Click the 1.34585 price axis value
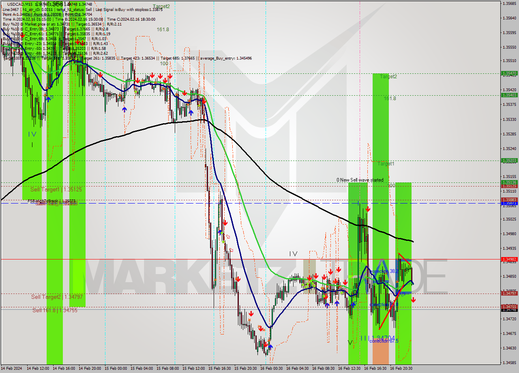This screenshot has width=519, height=373. (x=509, y=362)
